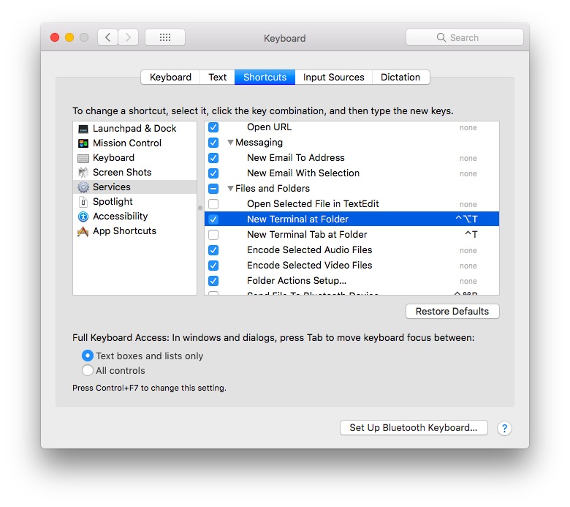Click the magnifier icon in Search field
Image resolution: width=570 pixels, height=507 pixels.
coord(441,37)
